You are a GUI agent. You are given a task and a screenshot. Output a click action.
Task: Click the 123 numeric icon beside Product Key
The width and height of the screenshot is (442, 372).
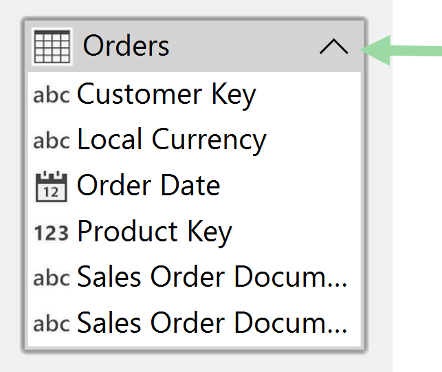point(52,232)
